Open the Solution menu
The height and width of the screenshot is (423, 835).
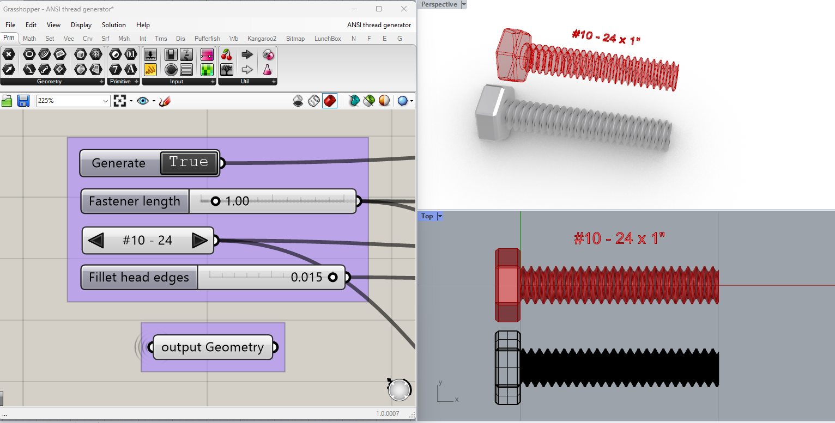[x=114, y=25]
